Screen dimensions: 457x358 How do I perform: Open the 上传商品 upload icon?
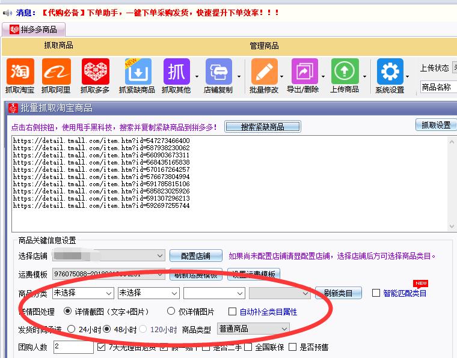(x=345, y=71)
